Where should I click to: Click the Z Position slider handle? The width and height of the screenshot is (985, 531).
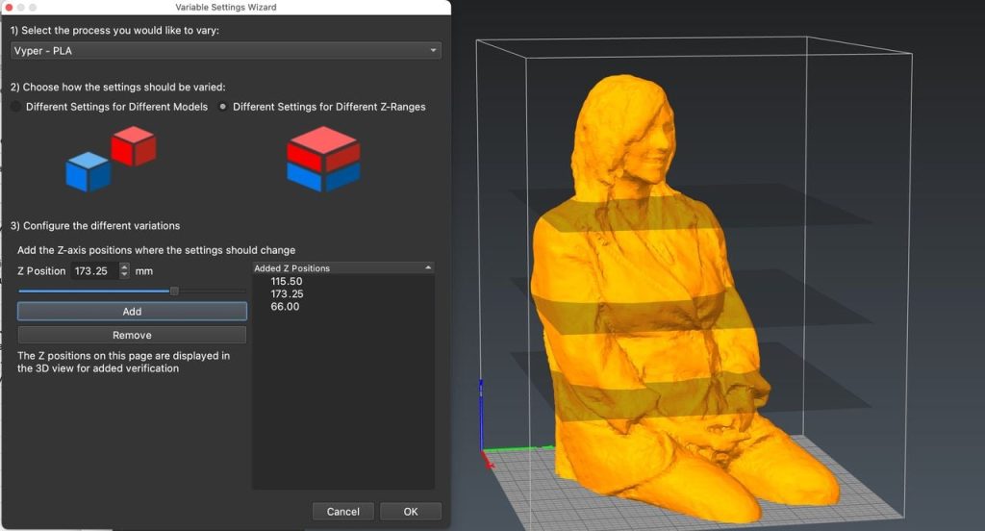coord(174,291)
